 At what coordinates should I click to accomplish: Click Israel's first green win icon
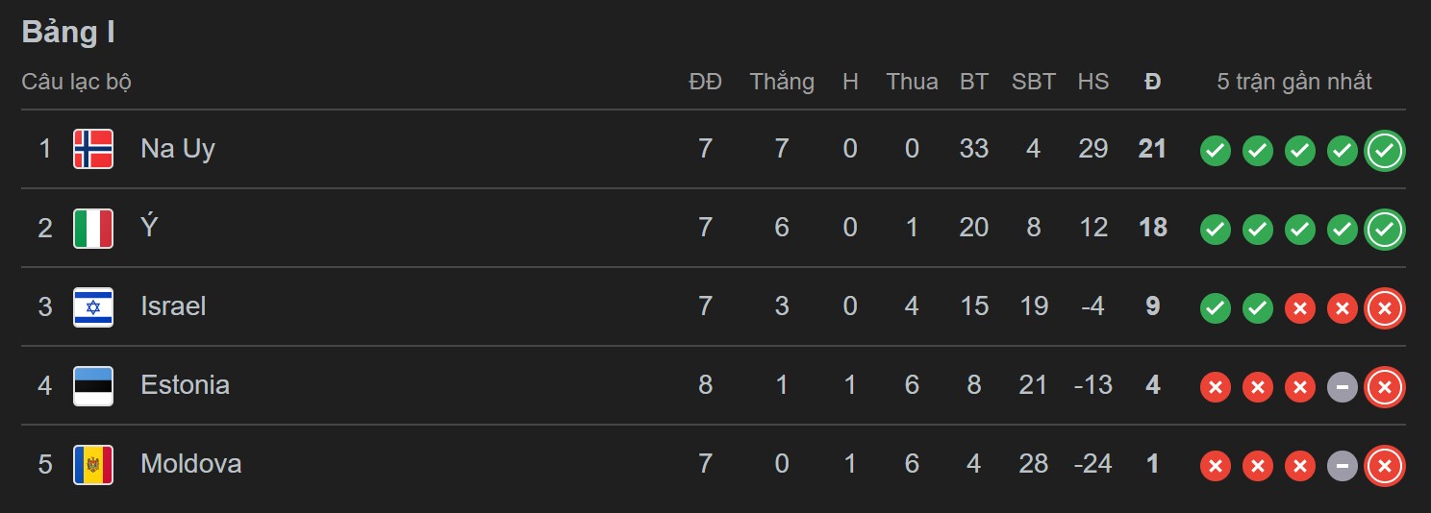pyautogui.click(x=1216, y=308)
